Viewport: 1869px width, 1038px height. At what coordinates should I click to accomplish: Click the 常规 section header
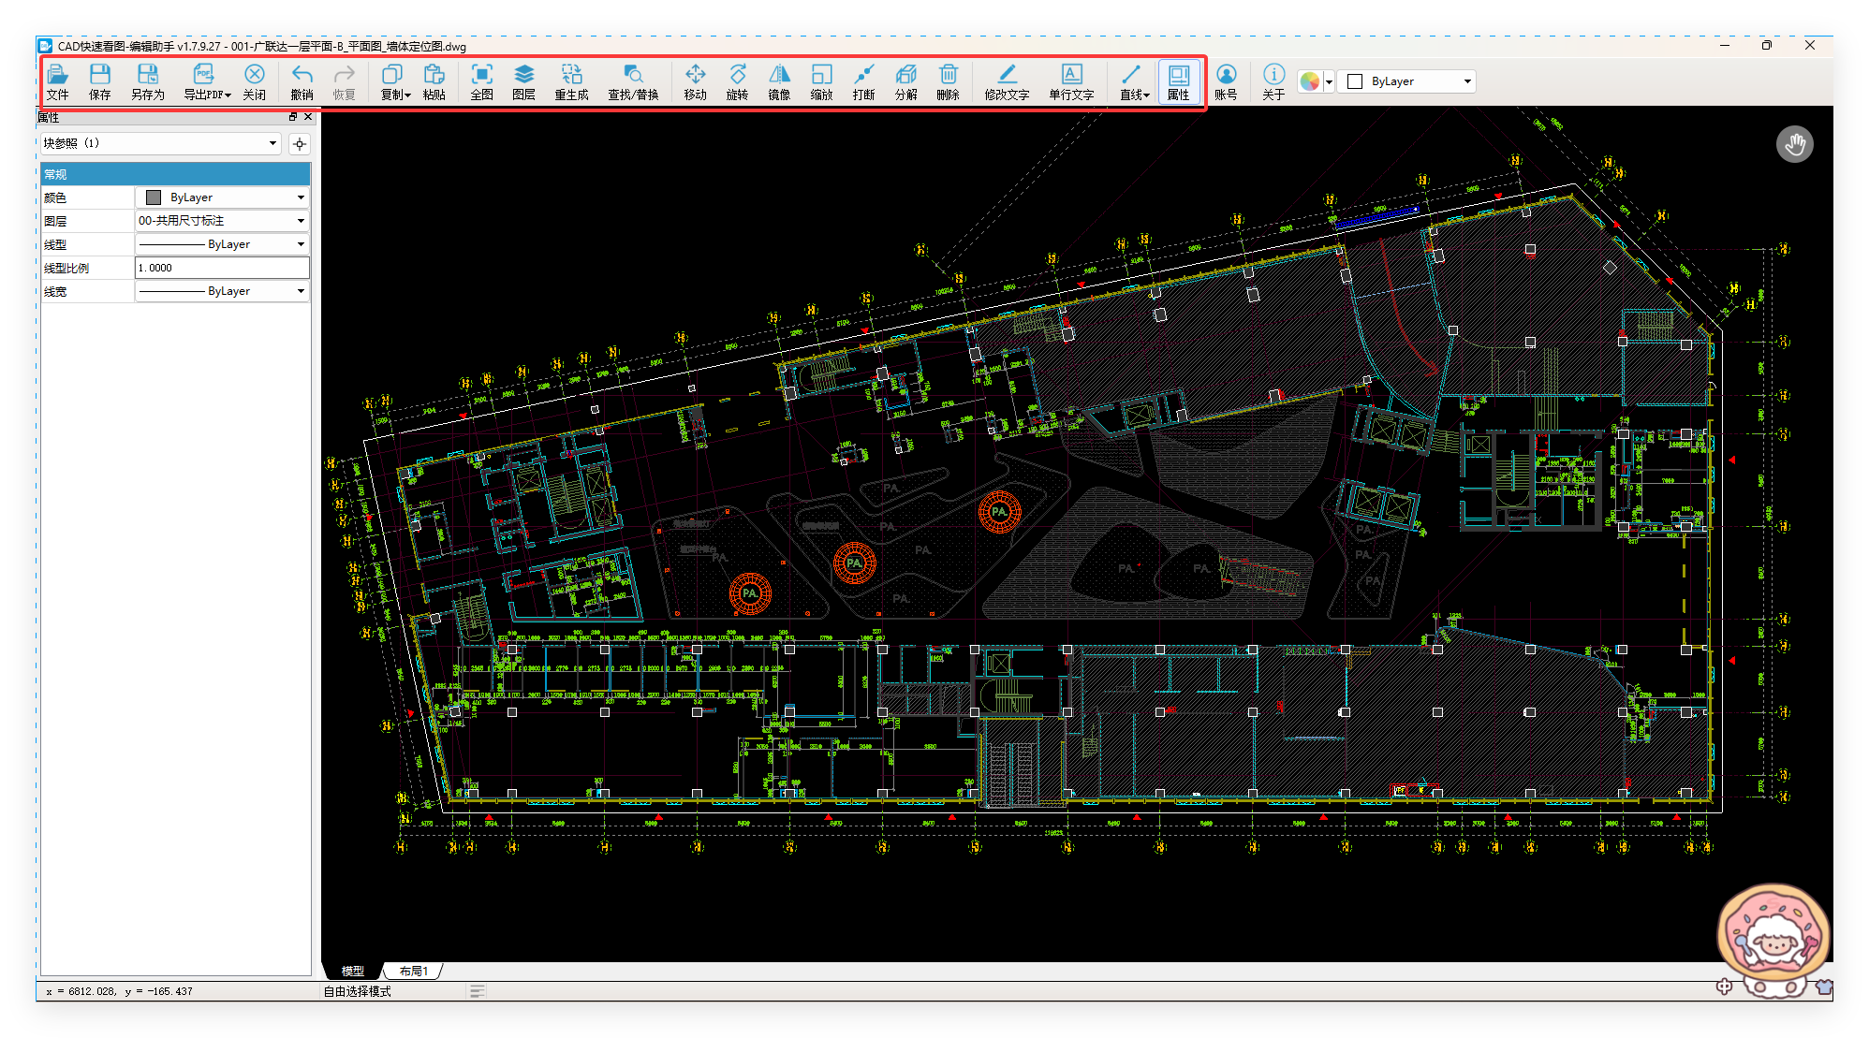(x=175, y=174)
